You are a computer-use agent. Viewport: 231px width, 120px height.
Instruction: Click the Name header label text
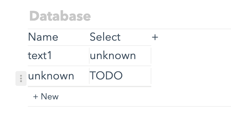pyautogui.click(x=43, y=37)
